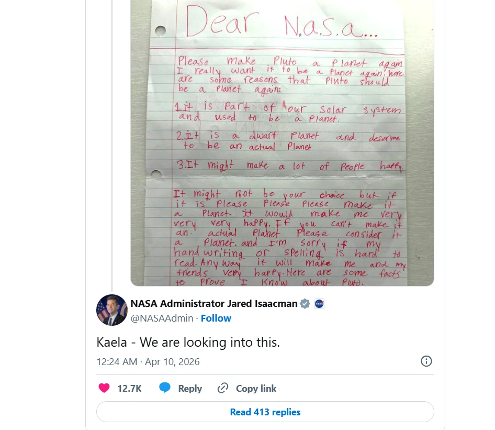Click the blue reply bubble icon
This screenshot has height=430, width=495.
coord(165,388)
